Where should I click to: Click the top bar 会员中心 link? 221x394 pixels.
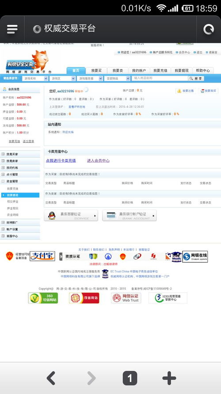pyautogui.click(x=184, y=52)
